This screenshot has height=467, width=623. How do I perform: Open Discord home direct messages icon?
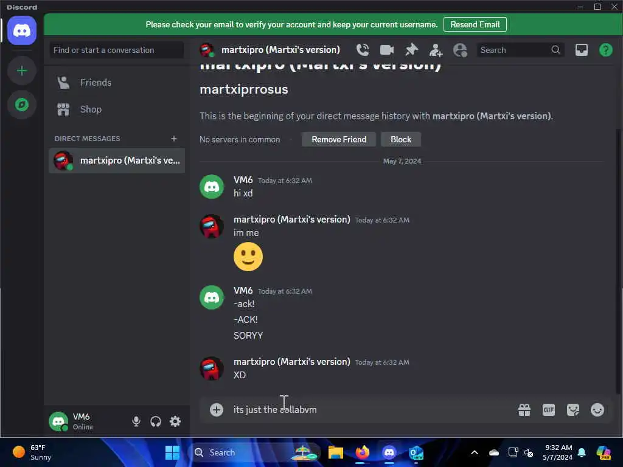[22, 30]
